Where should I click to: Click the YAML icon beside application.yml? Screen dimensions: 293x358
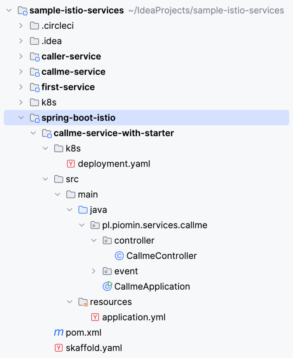pos(95,317)
